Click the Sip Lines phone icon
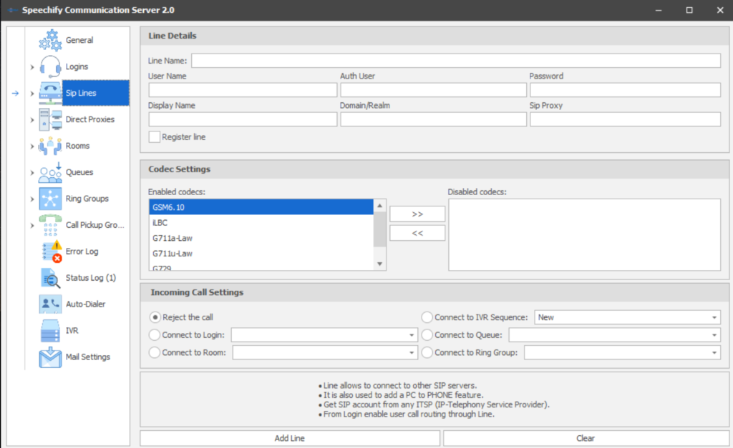 (50, 93)
